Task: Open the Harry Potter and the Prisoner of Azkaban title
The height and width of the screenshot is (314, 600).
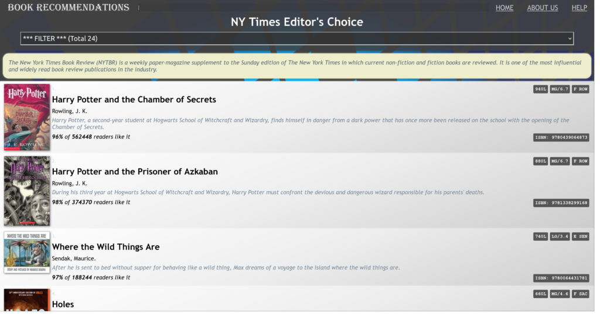Action: (x=135, y=172)
